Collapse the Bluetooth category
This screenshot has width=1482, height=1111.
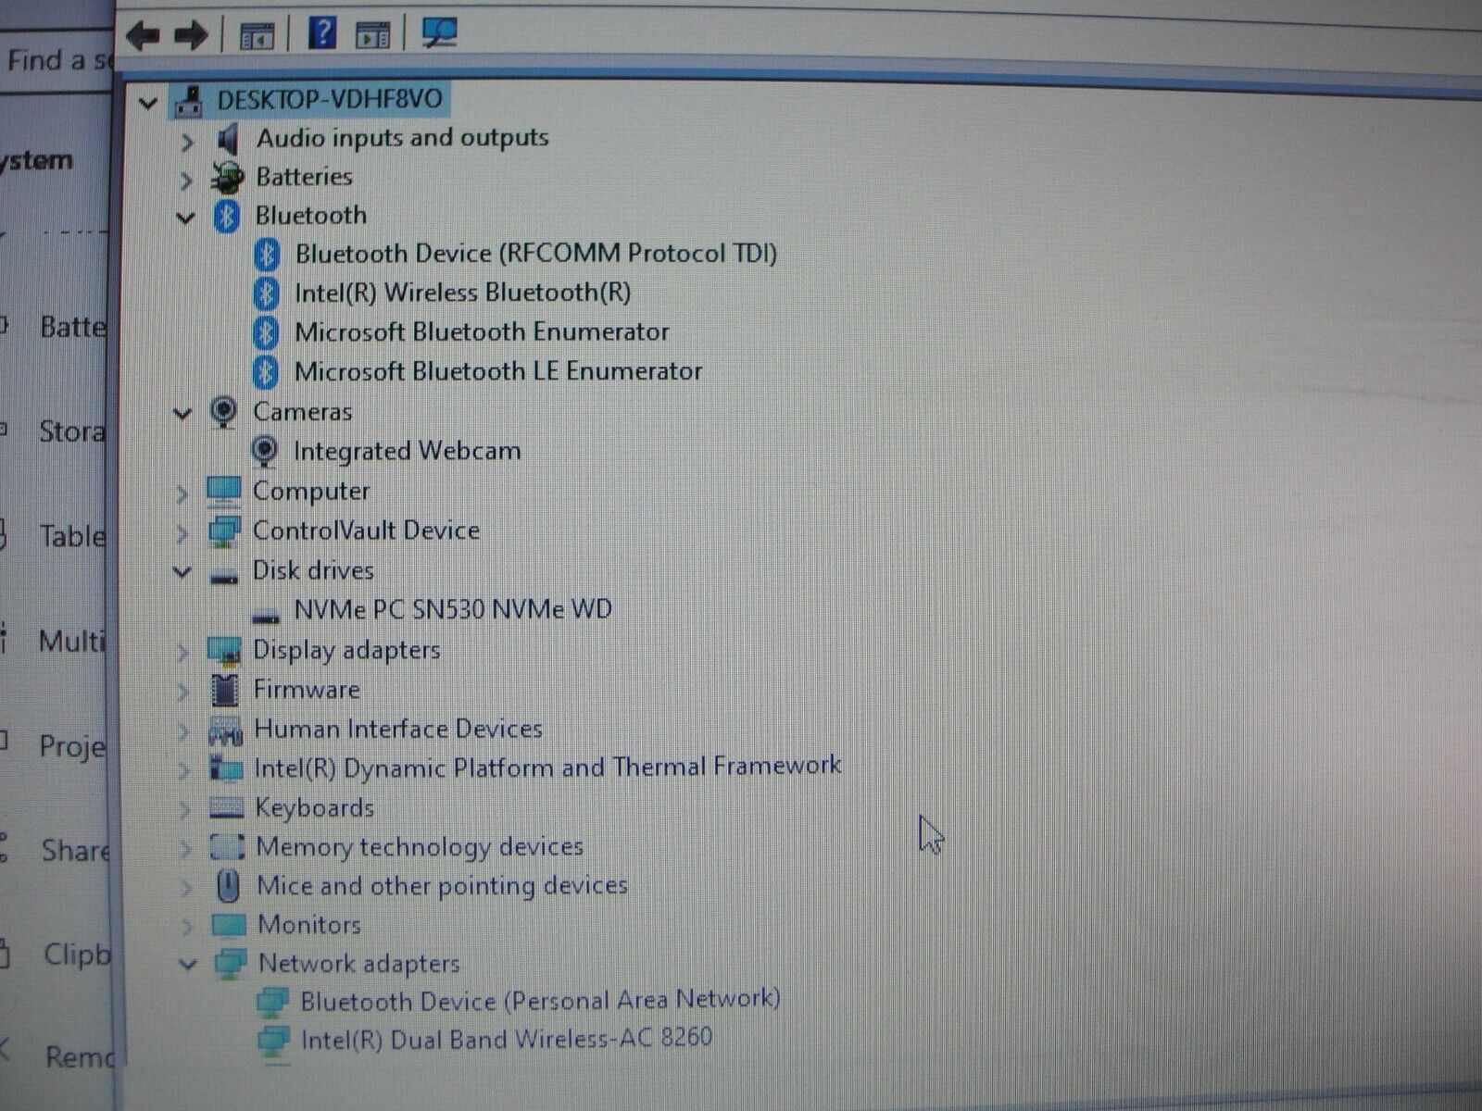[x=186, y=218]
